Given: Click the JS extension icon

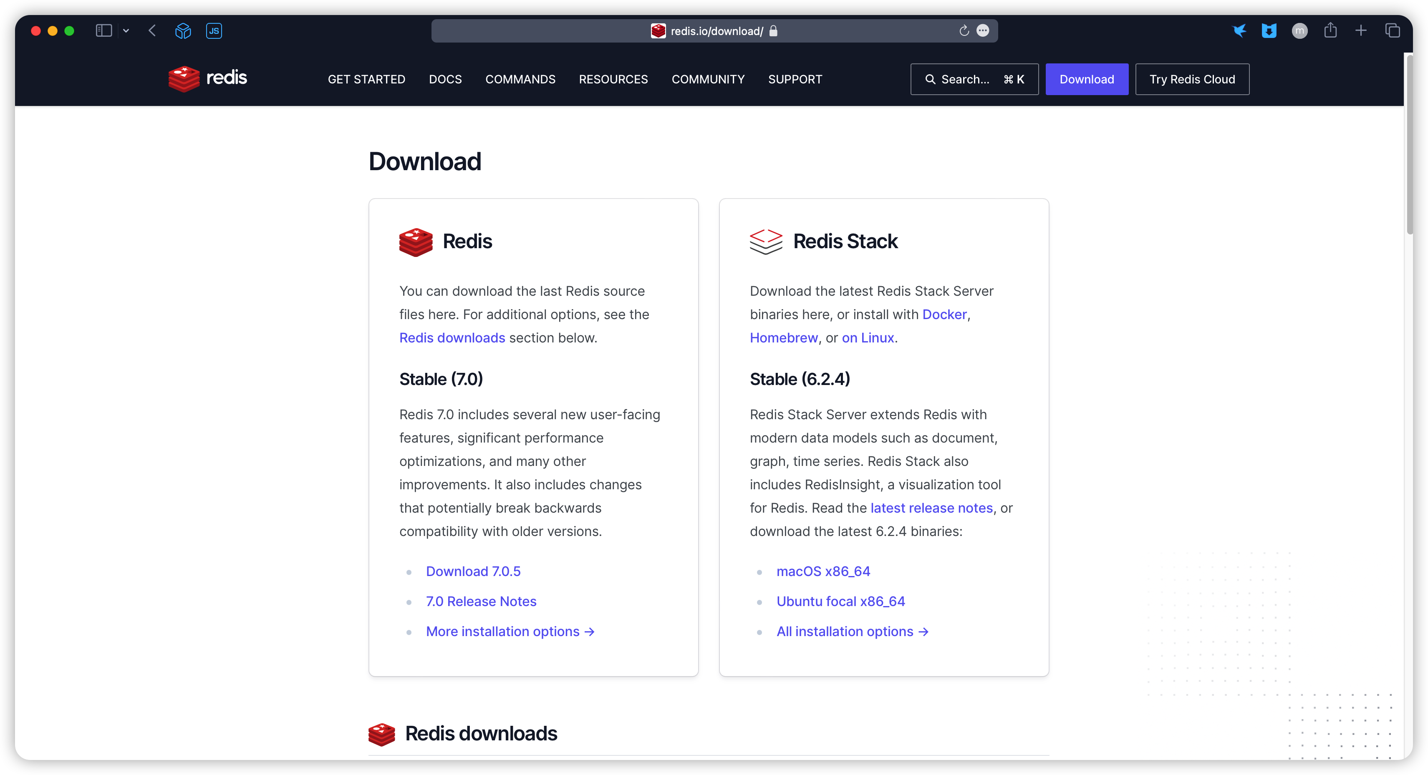Looking at the screenshot, I should tap(214, 30).
